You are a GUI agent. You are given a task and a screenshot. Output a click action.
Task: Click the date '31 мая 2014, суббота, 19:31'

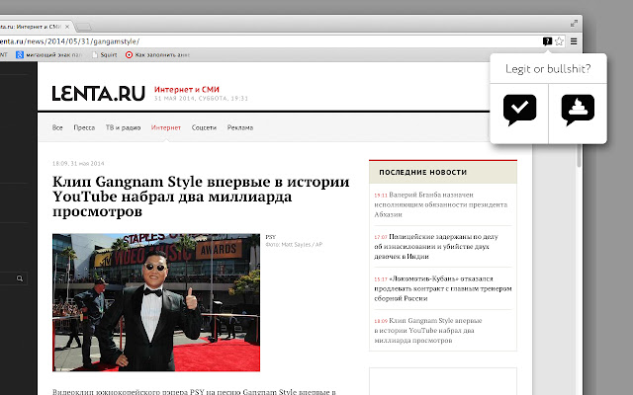pyautogui.click(x=201, y=99)
